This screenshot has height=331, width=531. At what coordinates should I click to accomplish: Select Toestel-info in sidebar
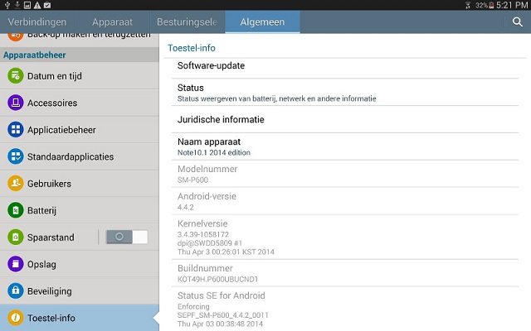(80, 318)
